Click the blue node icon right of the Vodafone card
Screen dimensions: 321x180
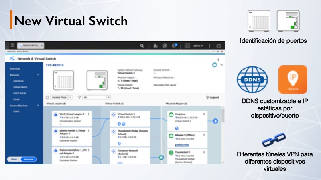215,121
